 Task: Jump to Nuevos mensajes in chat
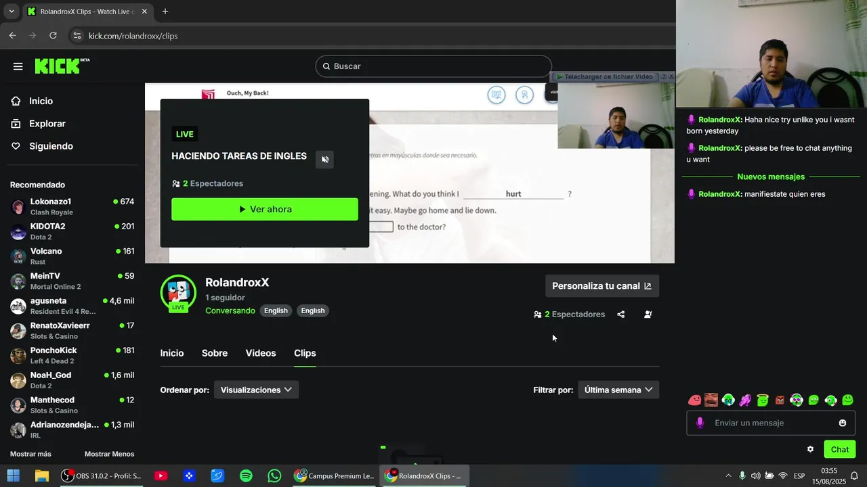771,177
